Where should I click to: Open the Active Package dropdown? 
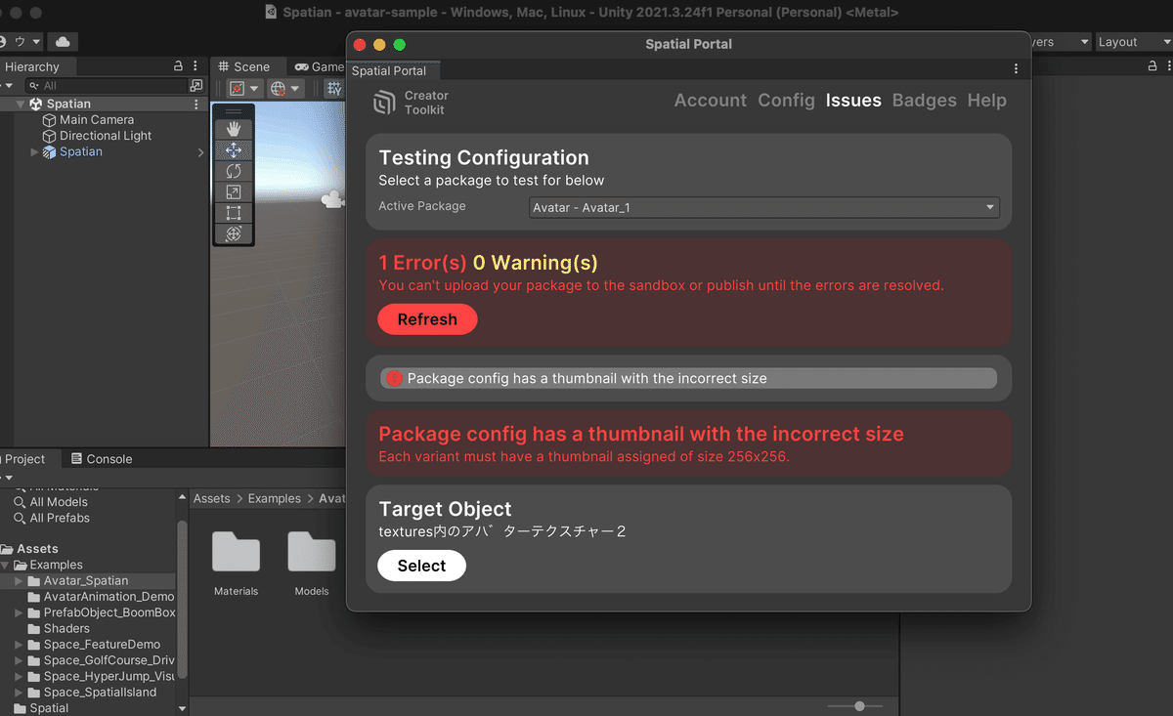(x=763, y=207)
